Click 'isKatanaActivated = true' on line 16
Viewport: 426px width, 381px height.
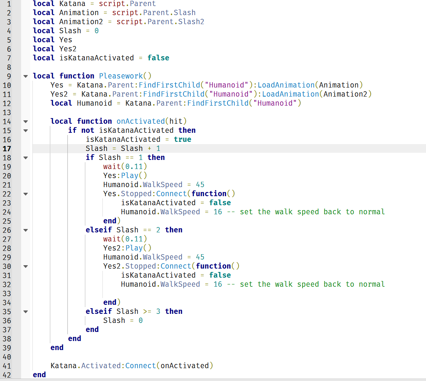tap(138, 139)
